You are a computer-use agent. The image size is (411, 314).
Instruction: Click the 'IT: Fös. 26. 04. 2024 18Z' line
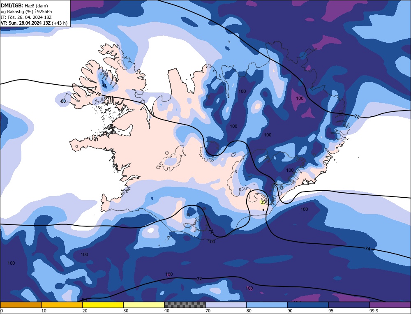[26, 17]
